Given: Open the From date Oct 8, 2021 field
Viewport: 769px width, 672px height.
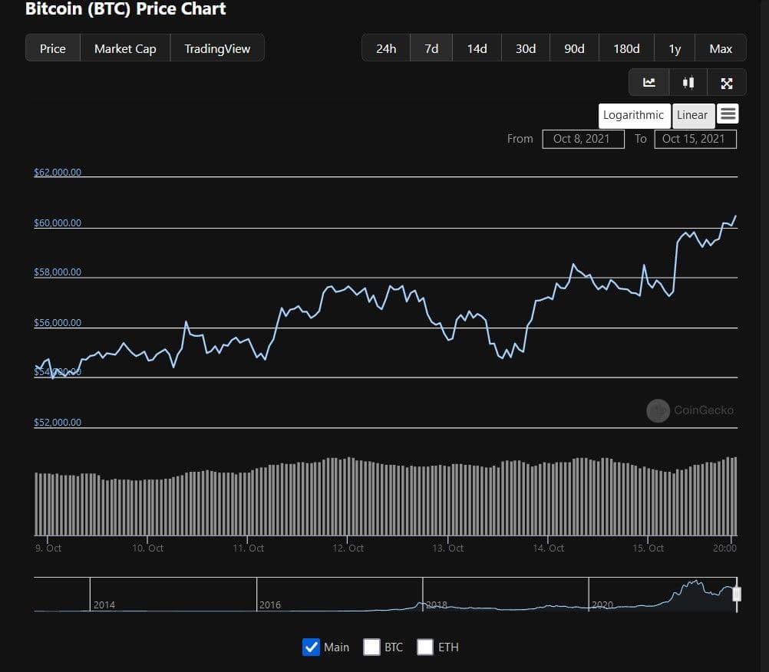Looking at the screenshot, I should 583,139.
